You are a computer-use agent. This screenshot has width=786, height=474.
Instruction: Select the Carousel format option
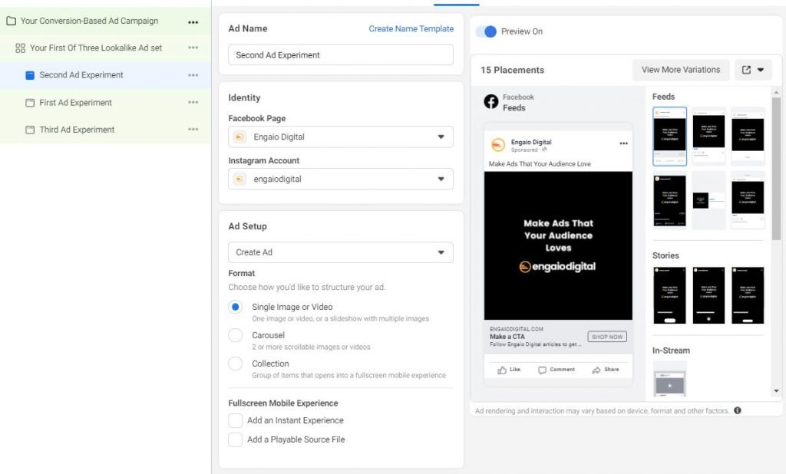pyautogui.click(x=235, y=335)
